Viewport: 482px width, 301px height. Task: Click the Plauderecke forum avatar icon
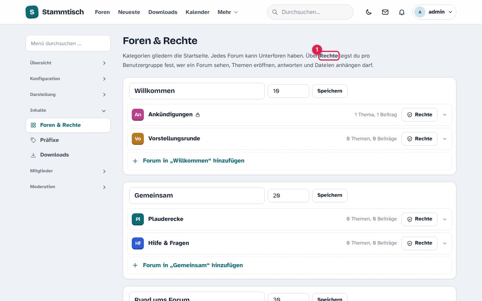[138, 219]
